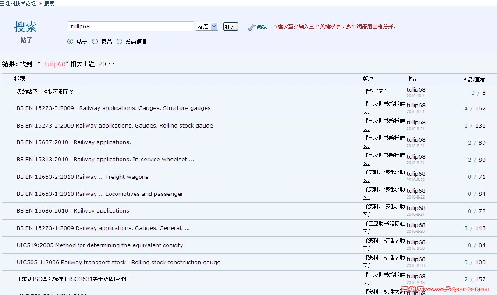Select the 帖子 radio button

click(71, 42)
